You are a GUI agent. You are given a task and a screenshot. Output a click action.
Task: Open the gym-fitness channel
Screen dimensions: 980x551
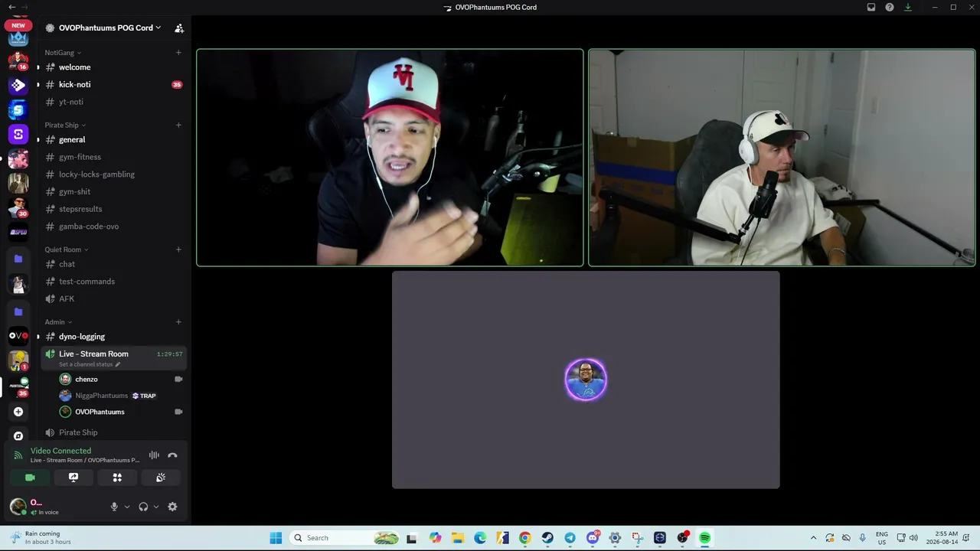click(113, 157)
